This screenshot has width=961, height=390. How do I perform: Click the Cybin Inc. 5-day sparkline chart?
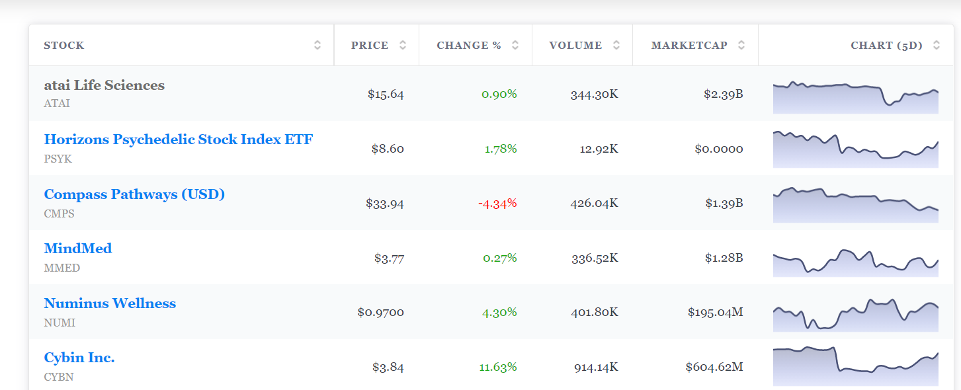pyautogui.click(x=855, y=367)
